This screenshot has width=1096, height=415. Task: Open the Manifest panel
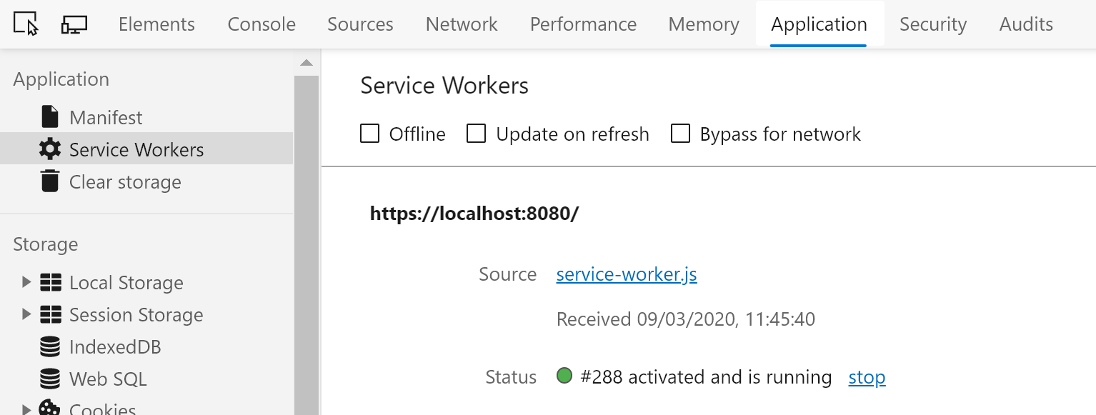click(106, 116)
